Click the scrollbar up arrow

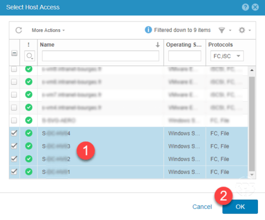tap(252, 70)
